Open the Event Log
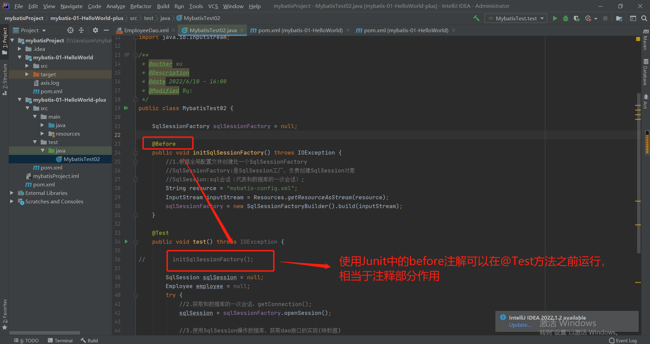 (x=623, y=341)
